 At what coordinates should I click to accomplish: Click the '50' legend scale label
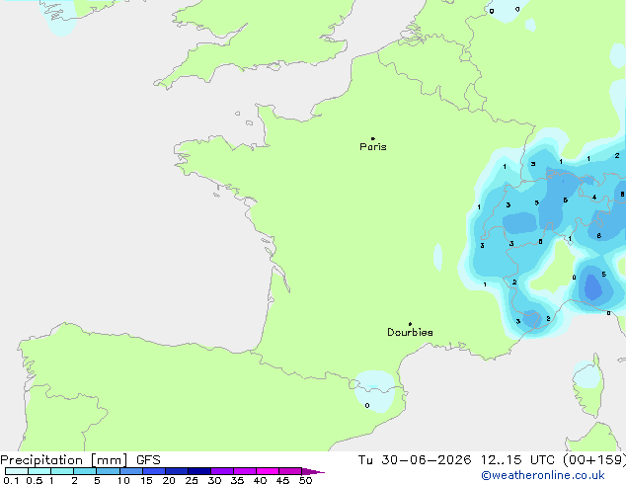pyautogui.click(x=305, y=480)
